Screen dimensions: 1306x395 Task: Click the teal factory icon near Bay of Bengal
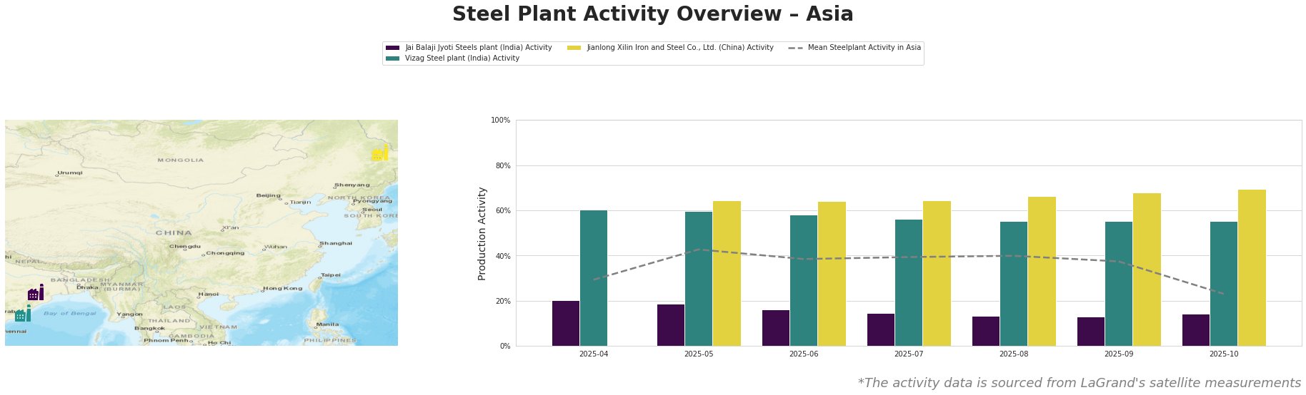coord(22,314)
